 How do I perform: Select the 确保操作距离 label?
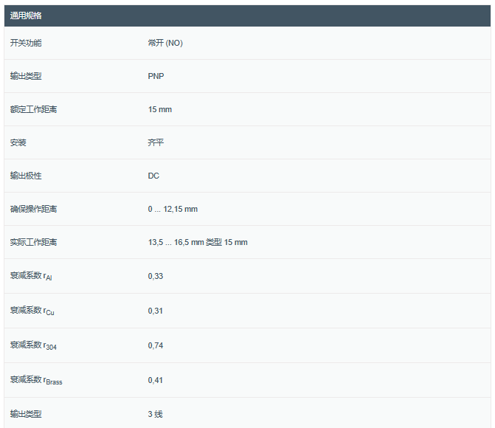(x=33, y=209)
